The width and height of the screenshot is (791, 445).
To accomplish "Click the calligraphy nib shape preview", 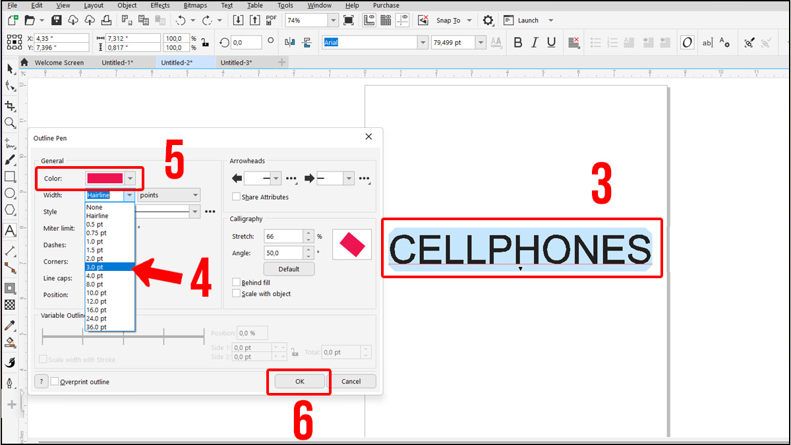I will click(352, 245).
